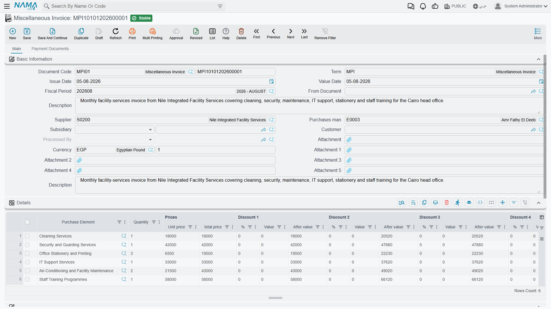Jump to Last record
The image size is (551, 309).
(x=304, y=33)
